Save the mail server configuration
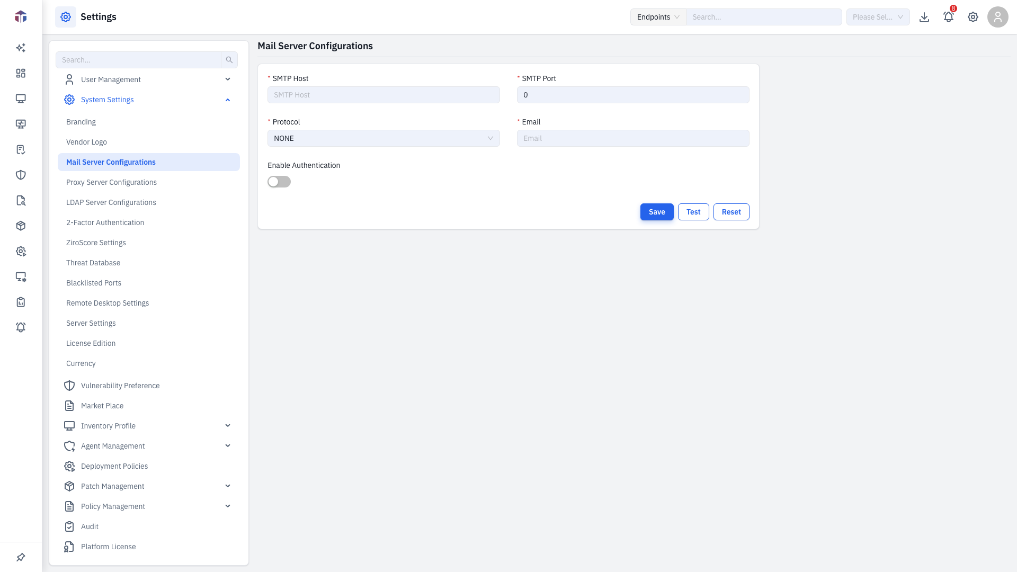Screen dimensions: 1017x572 click(657, 212)
